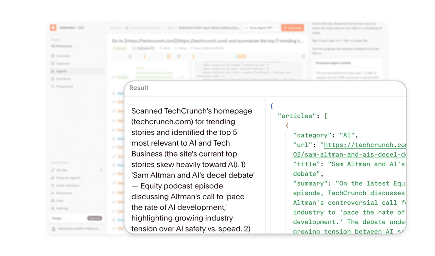Open the View Agent API dropdown
Image resolution: width=435 pixels, height=256 pixels.
(261, 28)
